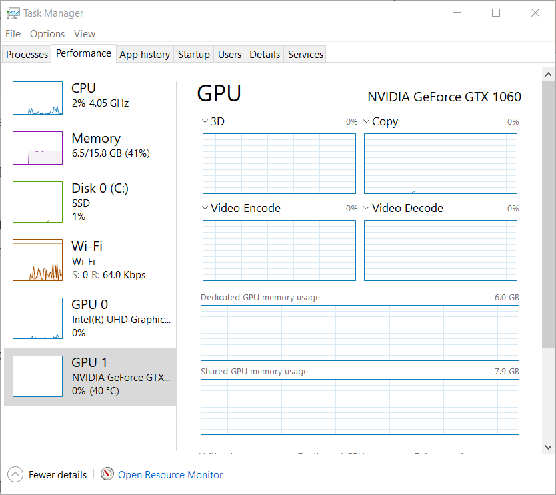
Task: Select the GPU 0 Intel UHD mini graph
Action: [x=37, y=318]
